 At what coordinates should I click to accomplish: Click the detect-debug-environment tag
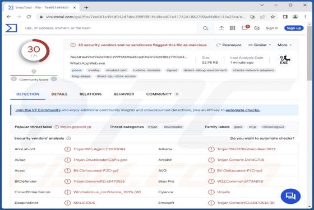pos(205,70)
